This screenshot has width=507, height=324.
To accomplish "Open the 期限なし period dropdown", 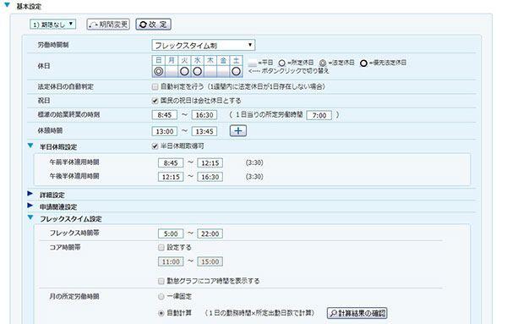I will click(x=53, y=25).
